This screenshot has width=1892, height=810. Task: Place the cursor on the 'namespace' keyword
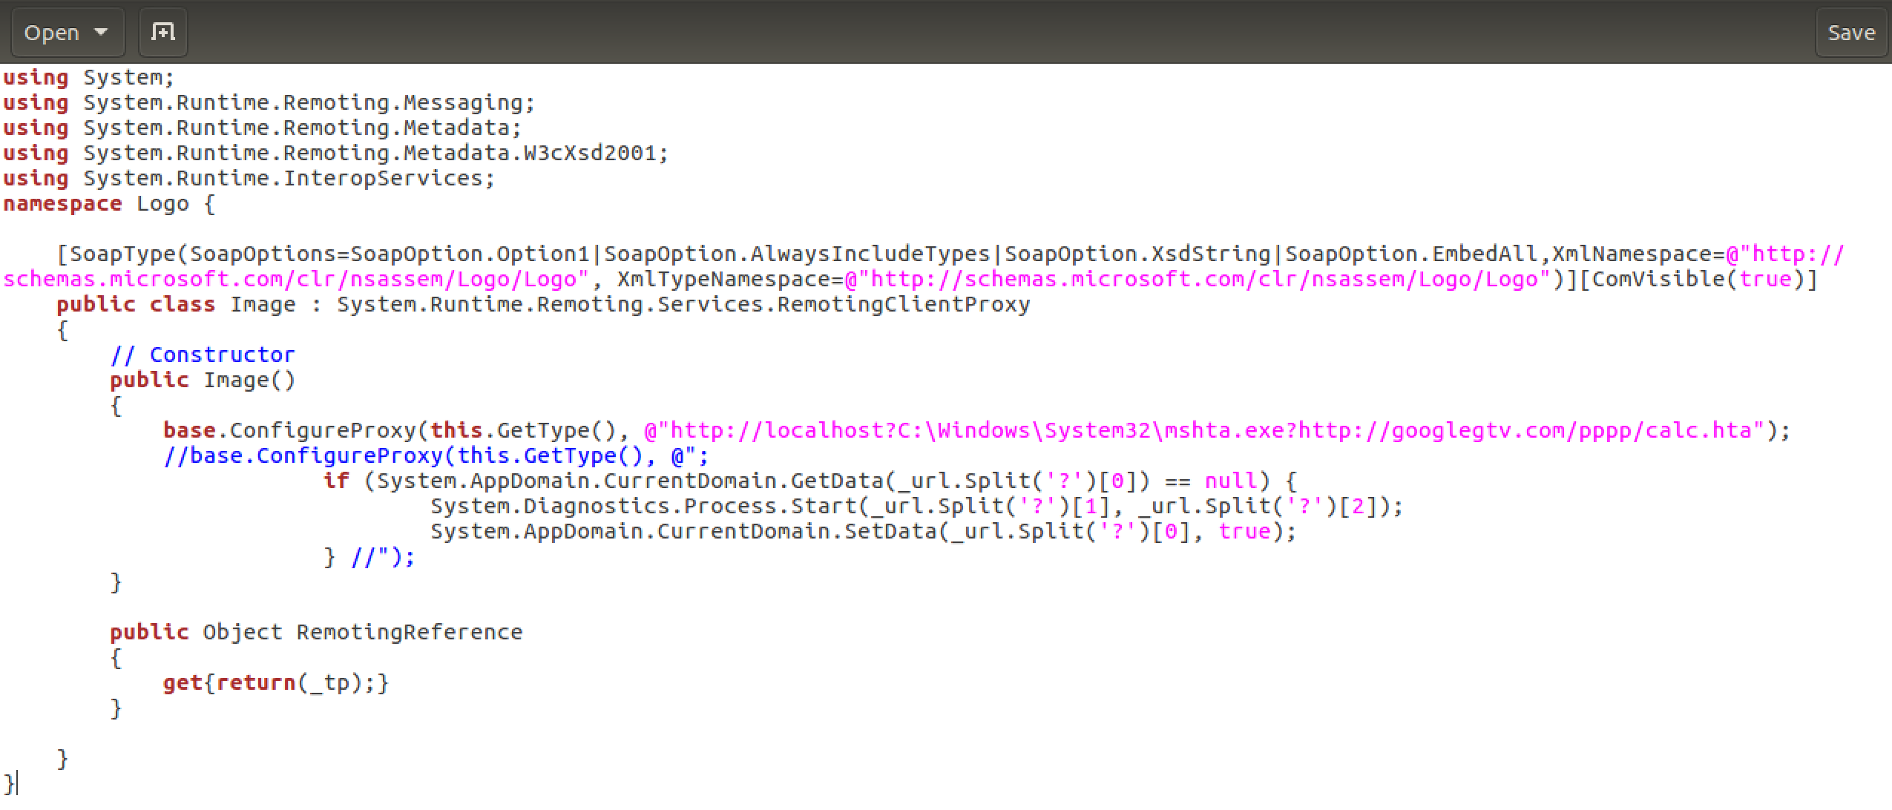(x=62, y=204)
